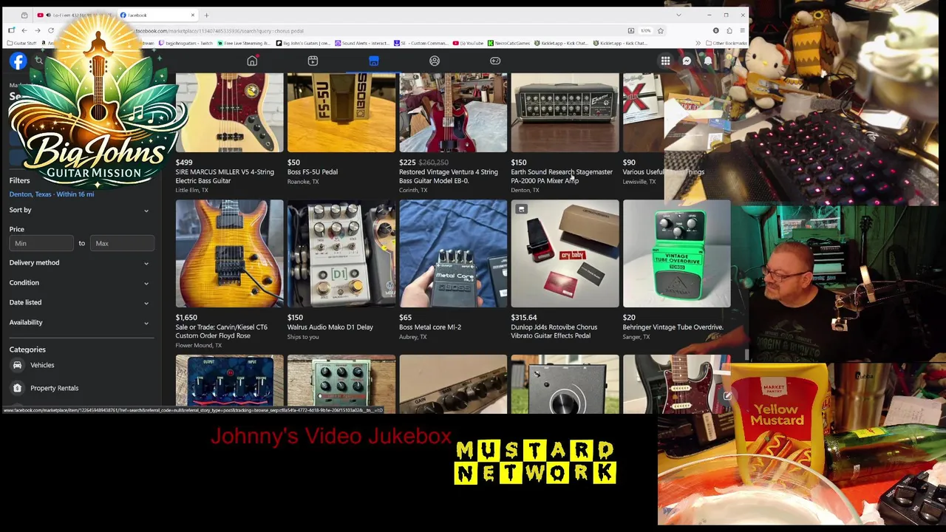
Task: Click the Vehicles category car icon
Action: pos(17,365)
